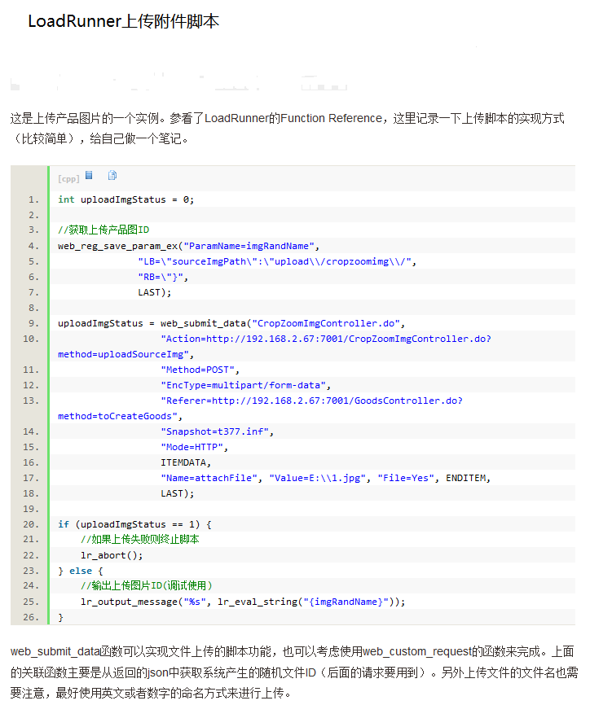Click the "Snapshot=t377.inf" line

(218, 431)
